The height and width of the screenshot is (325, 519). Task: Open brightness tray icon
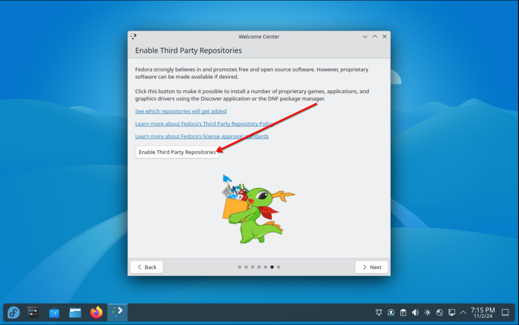(427, 312)
